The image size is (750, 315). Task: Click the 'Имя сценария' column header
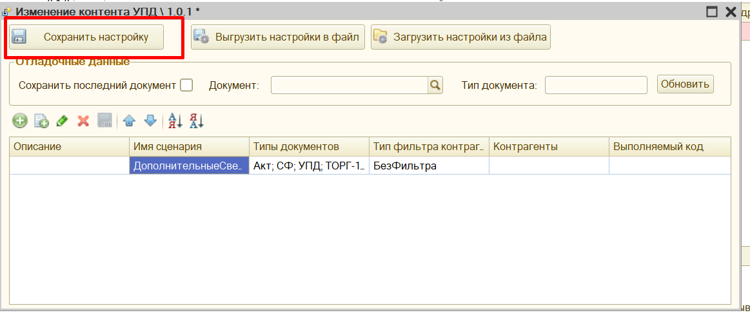pos(188,146)
